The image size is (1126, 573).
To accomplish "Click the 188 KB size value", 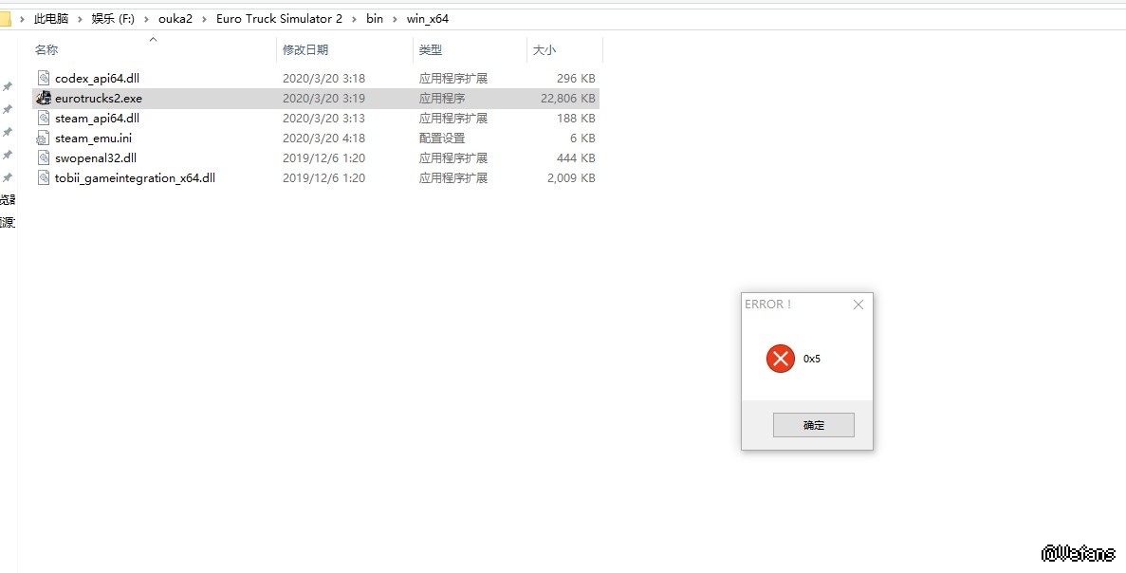I will point(576,119).
